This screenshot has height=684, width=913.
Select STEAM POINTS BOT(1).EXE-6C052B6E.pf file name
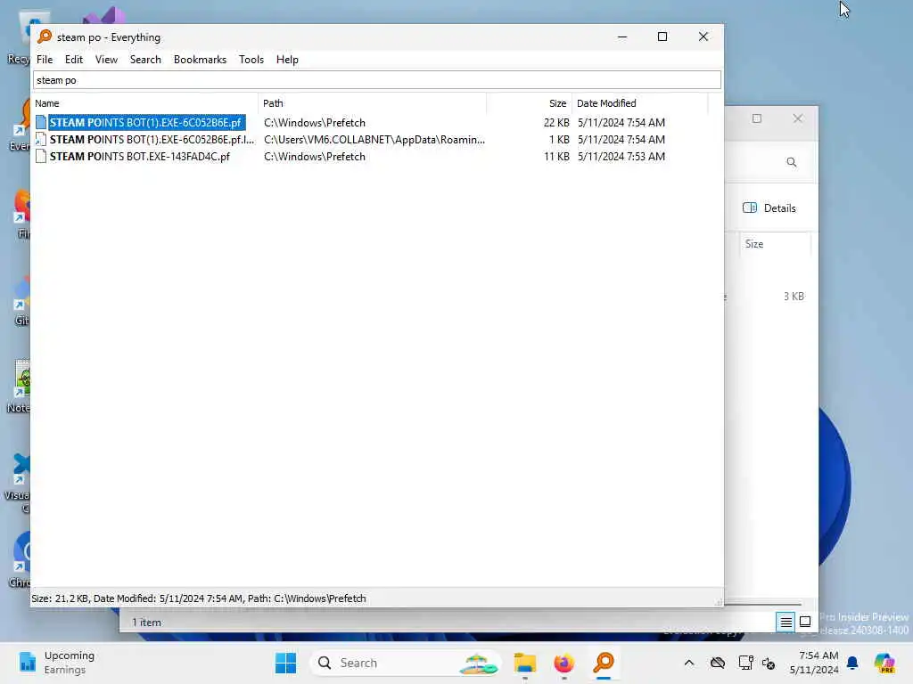(145, 123)
